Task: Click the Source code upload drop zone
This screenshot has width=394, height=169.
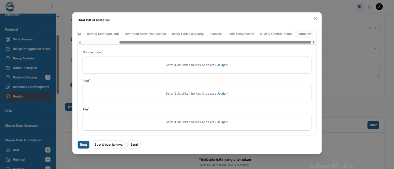Action: [197, 65]
